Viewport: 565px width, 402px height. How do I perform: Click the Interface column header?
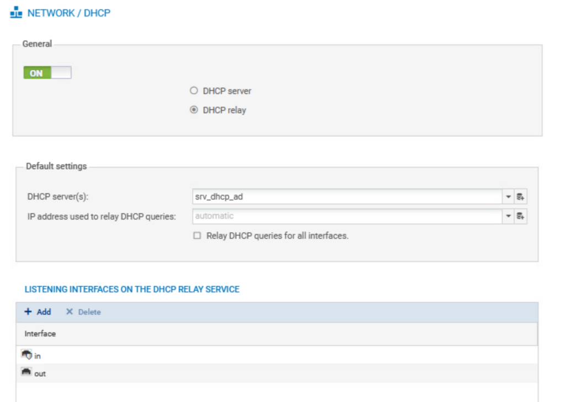click(x=40, y=334)
